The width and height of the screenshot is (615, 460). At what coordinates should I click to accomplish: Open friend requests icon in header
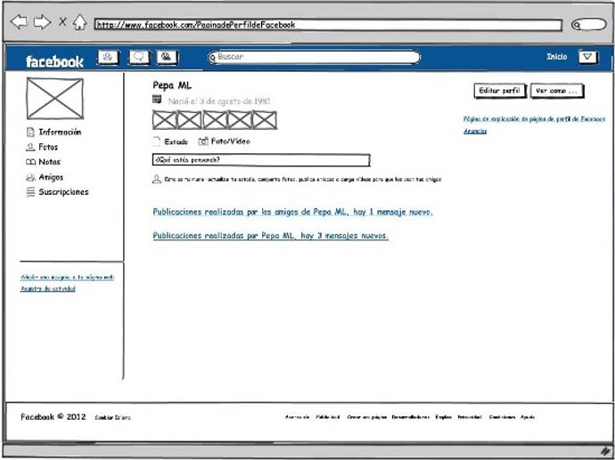tap(109, 58)
